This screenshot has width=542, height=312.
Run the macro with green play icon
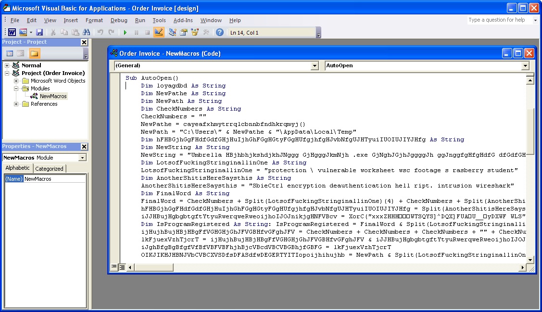[125, 33]
